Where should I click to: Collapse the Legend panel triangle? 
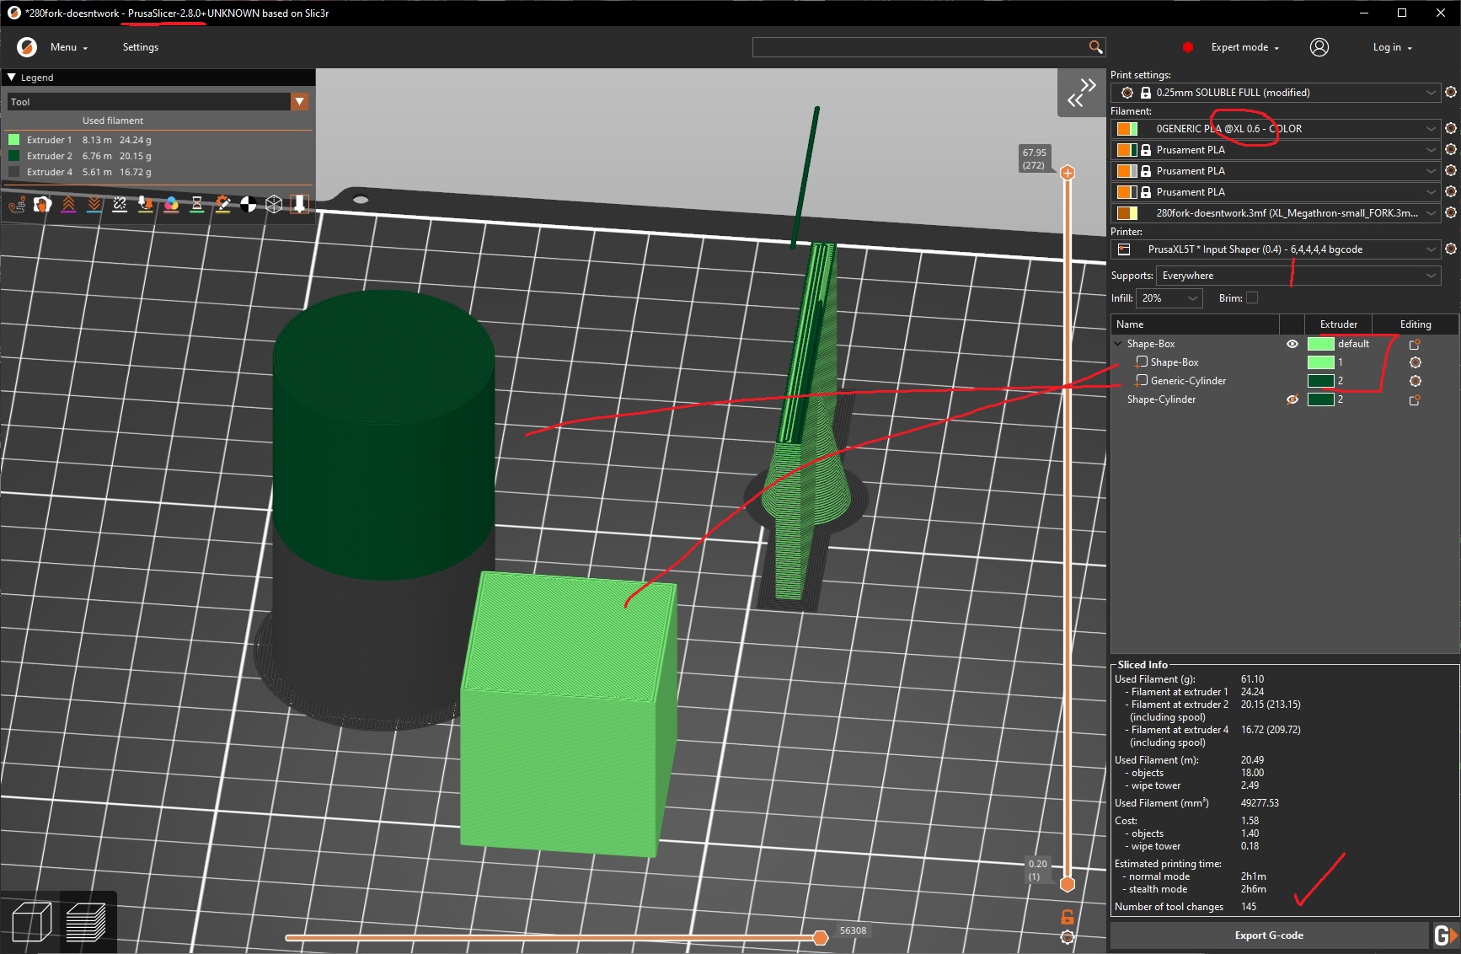pyautogui.click(x=12, y=78)
